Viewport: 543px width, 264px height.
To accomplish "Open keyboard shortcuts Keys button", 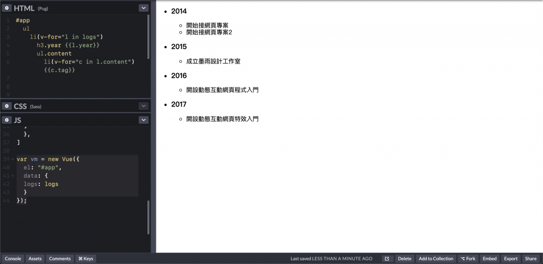I will 86,259.
